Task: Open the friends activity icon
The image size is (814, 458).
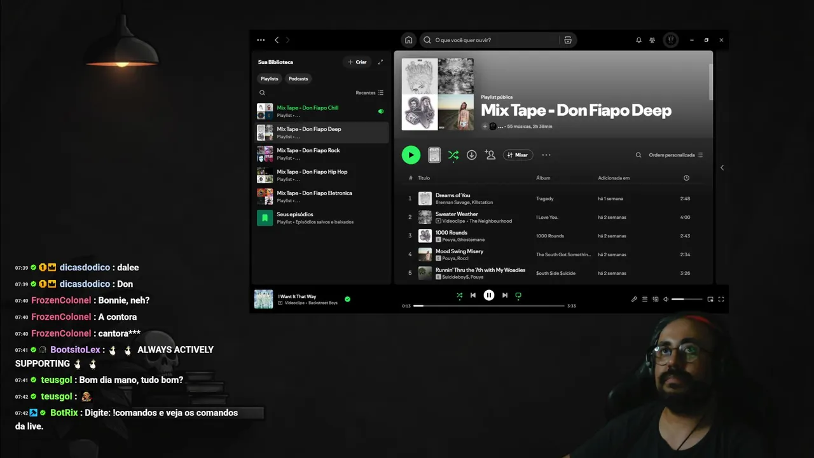Action: click(x=652, y=40)
